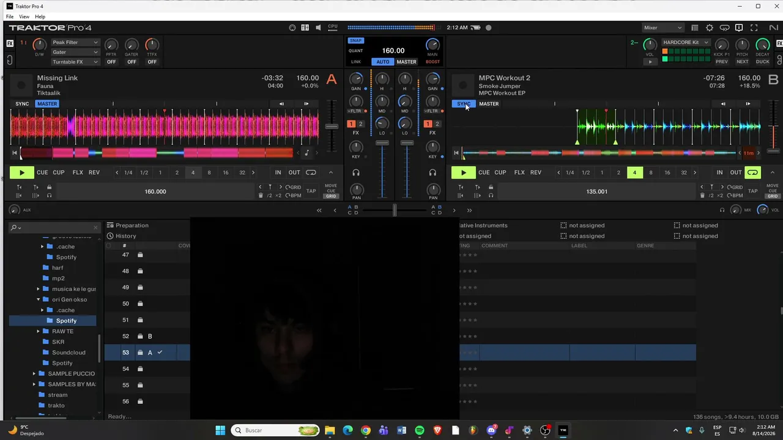Click the lock icon in row 47
Viewport: 783px width, 440px height.
click(x=140, y=255)
